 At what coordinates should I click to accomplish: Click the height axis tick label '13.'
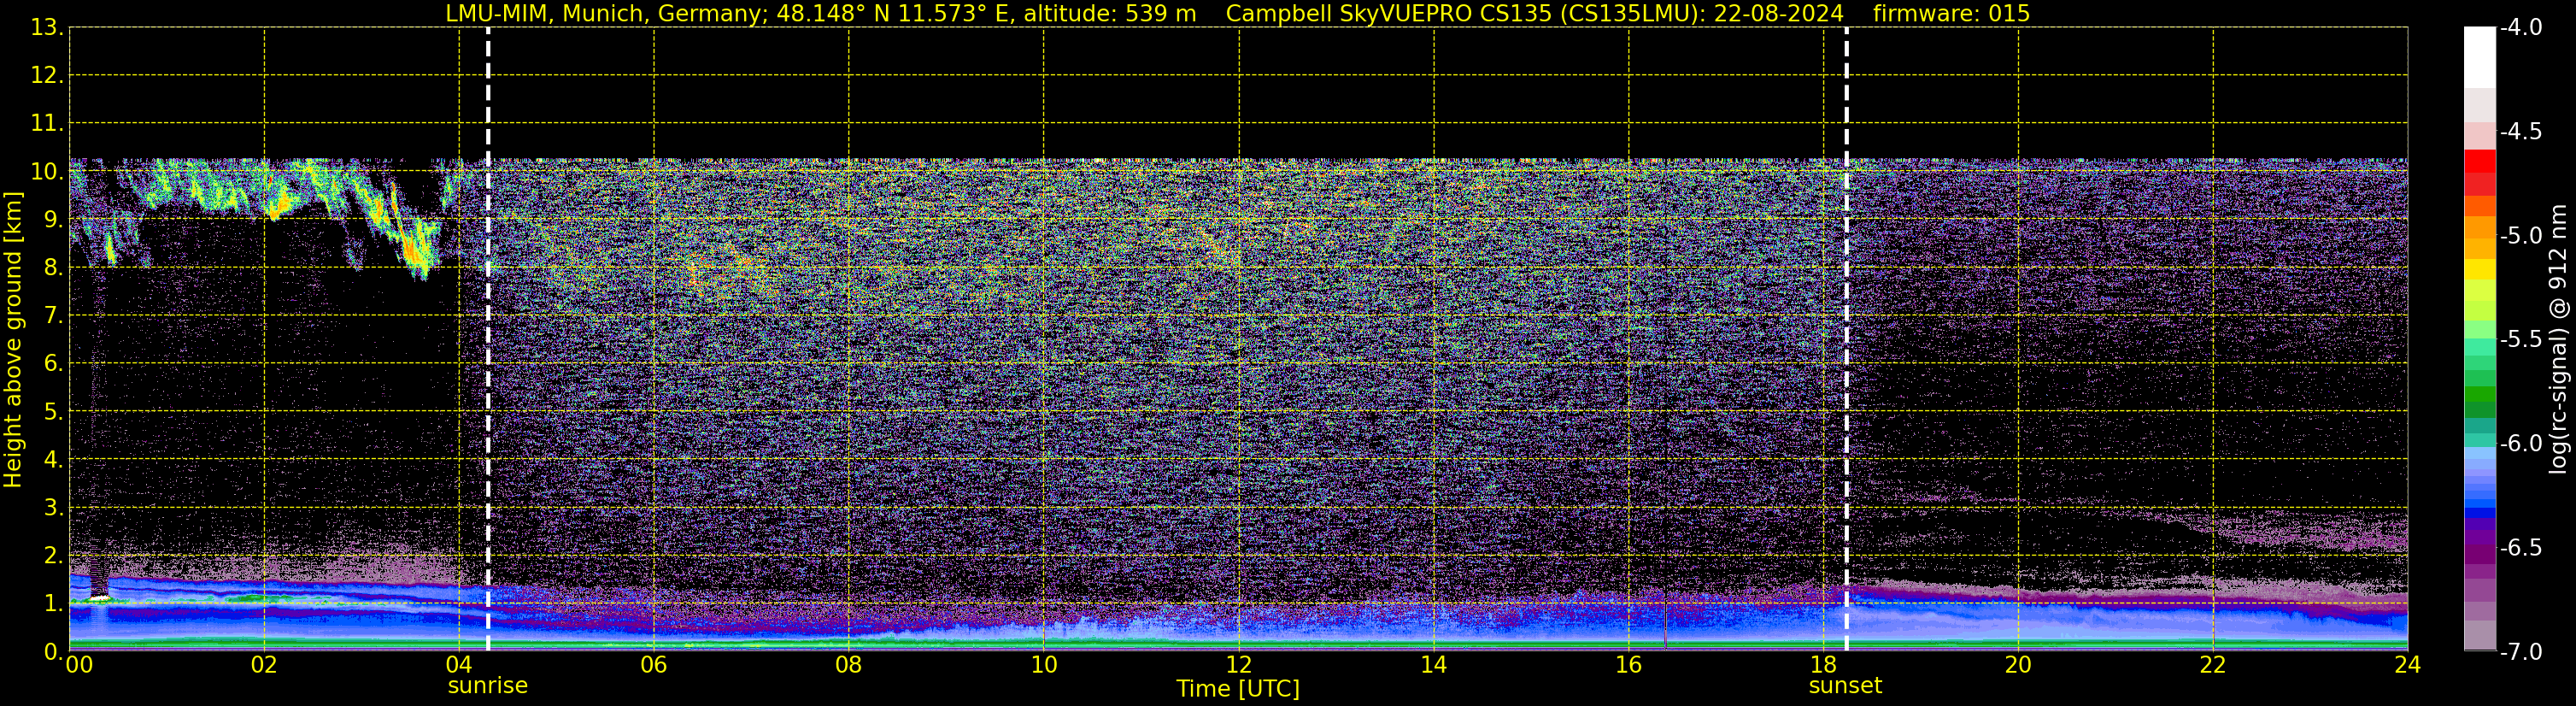pos(47,28)
